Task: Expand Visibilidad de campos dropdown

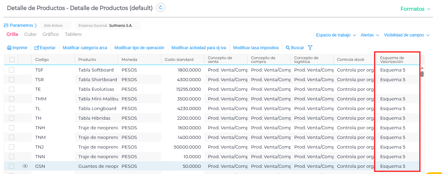Action: pos(406,35)
